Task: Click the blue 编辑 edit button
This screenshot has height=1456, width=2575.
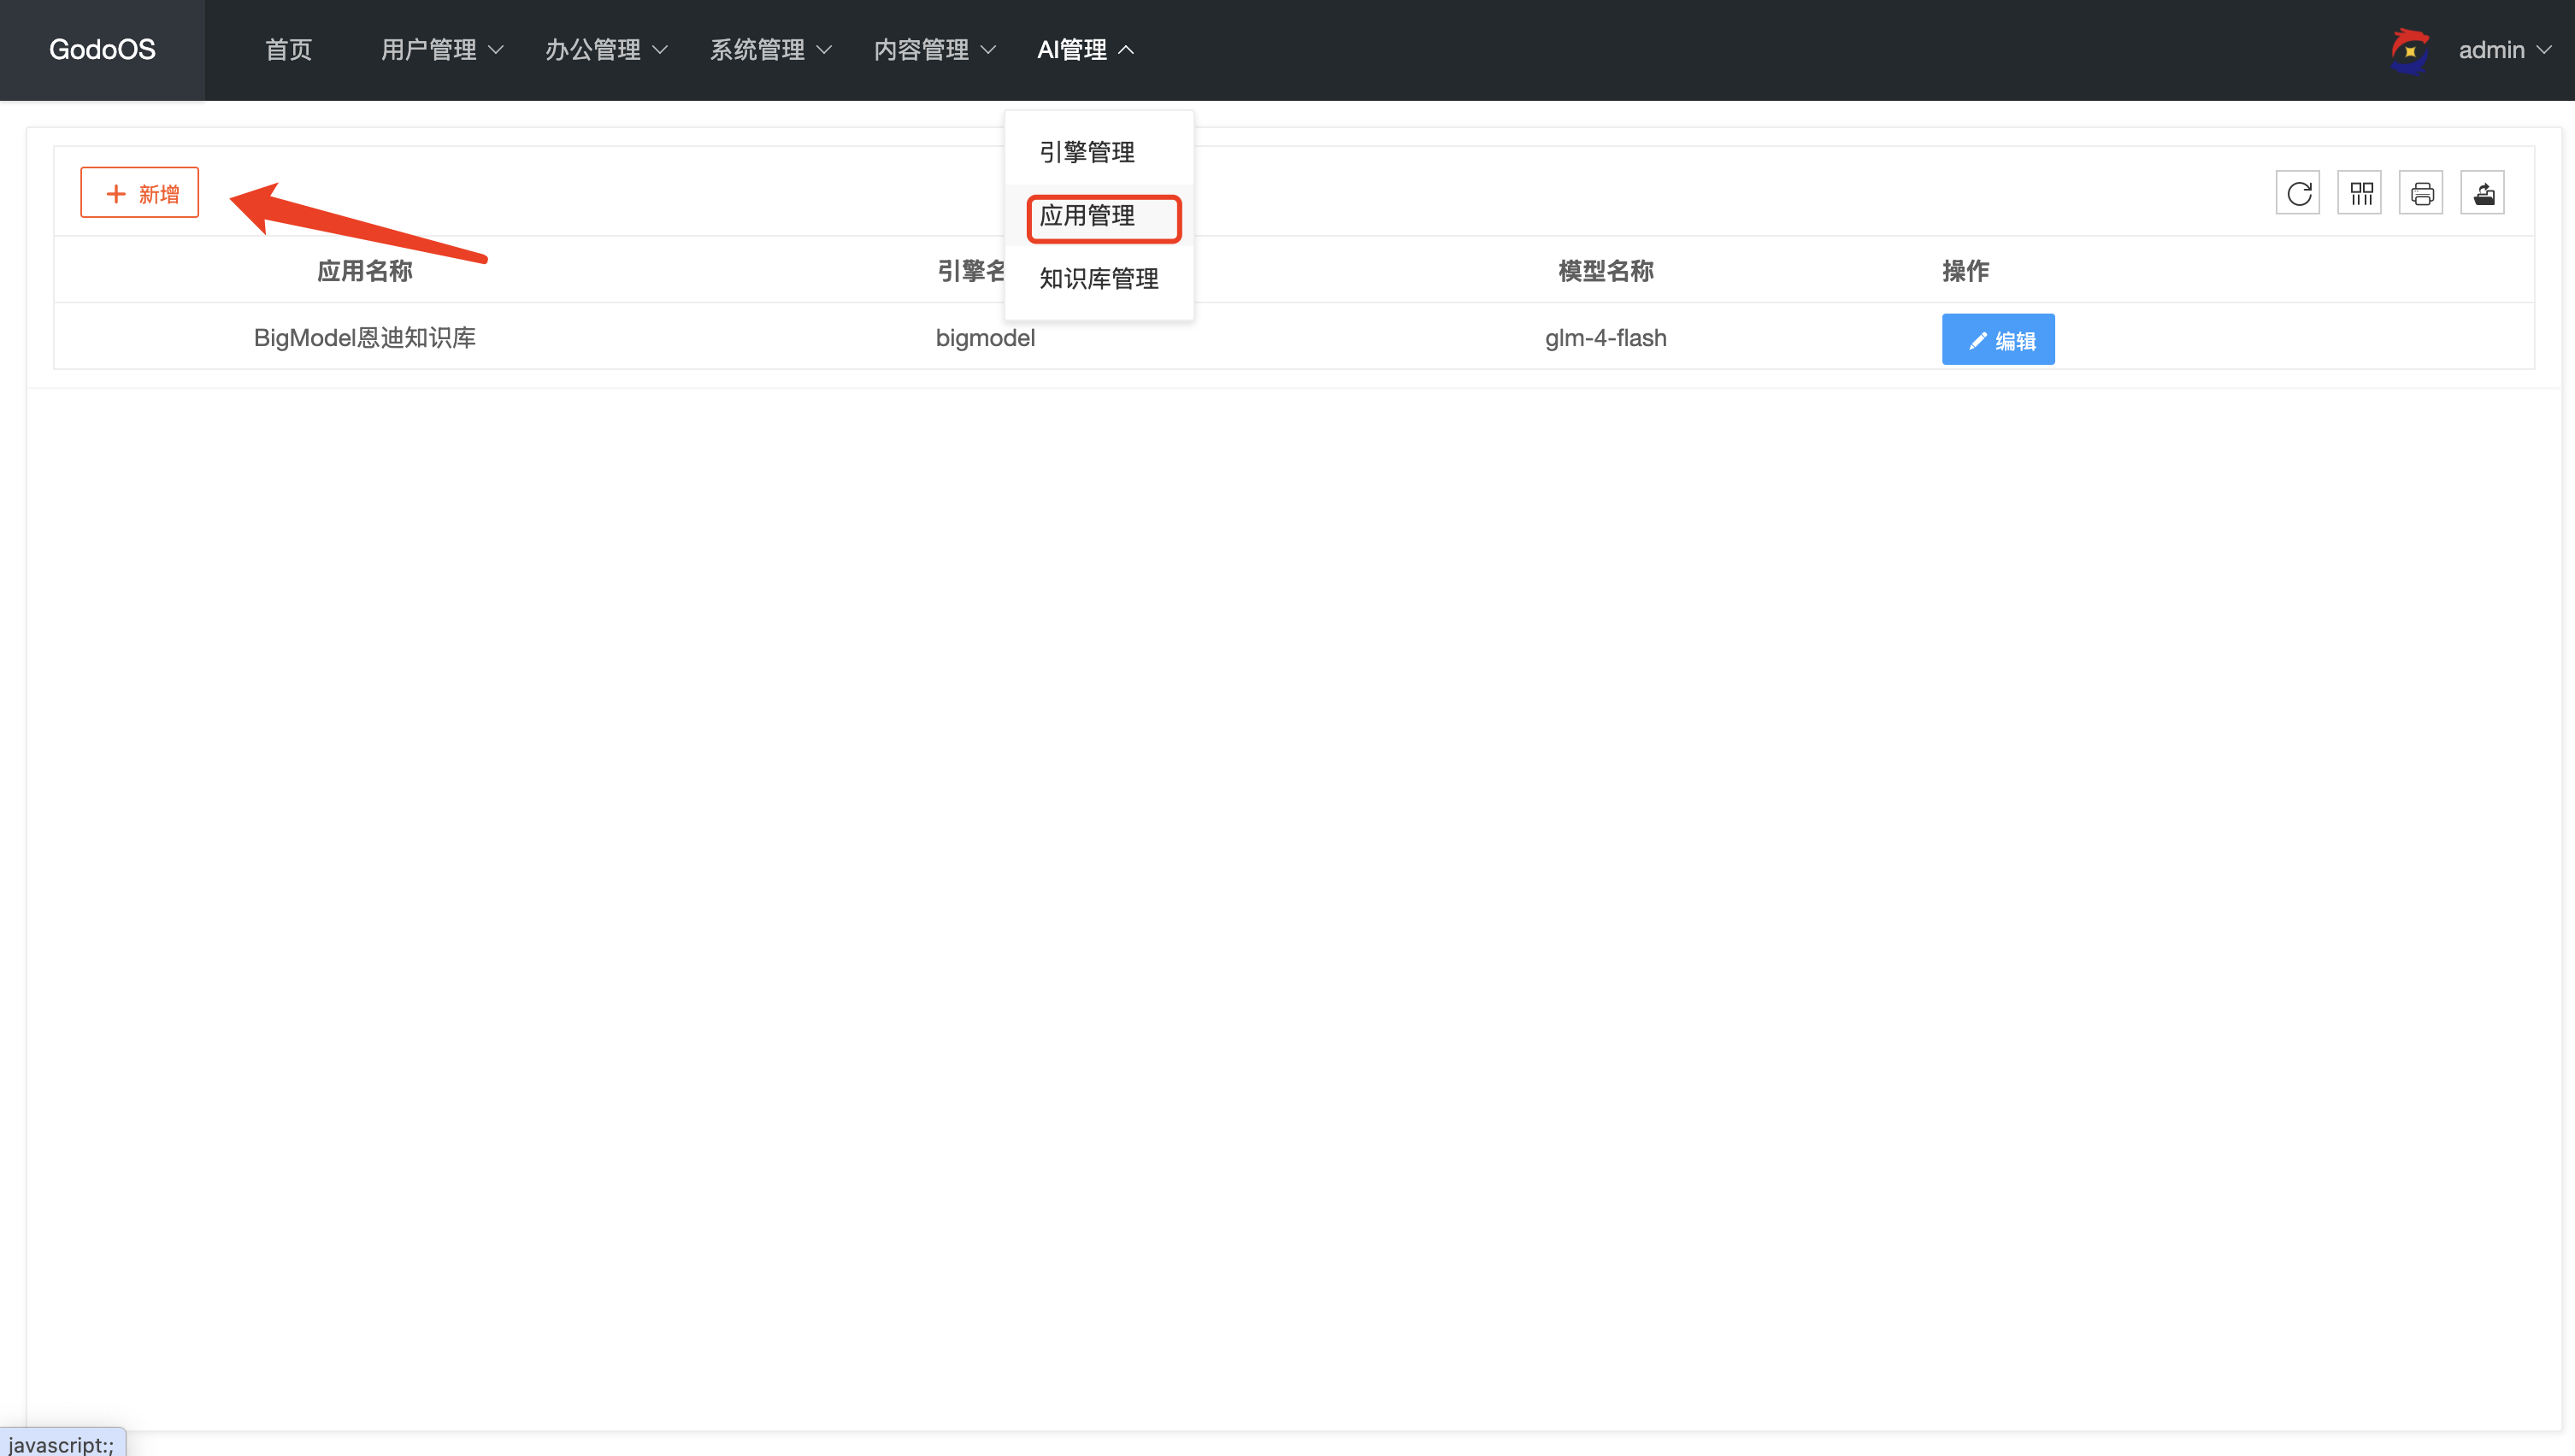Action: [1998, 340]
